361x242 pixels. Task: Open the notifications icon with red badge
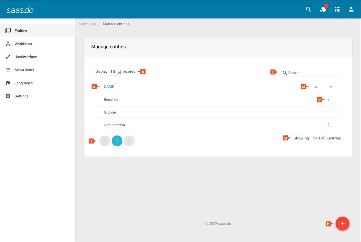click(x=323, y=9)
